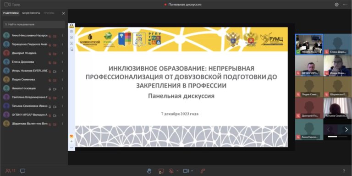Click the Найти пользователя search field
The height and width of the screenshot is (176, 352).
pos(34,24)
